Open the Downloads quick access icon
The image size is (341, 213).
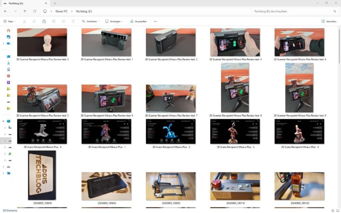[x=8, y=63]
